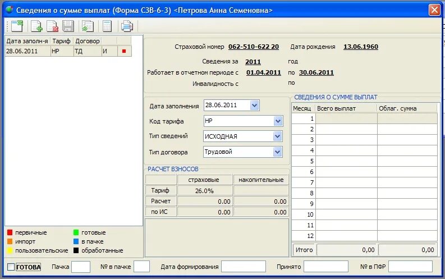
Task: Click the black обработанные legend swatch
Action: [x=76, y=250]
